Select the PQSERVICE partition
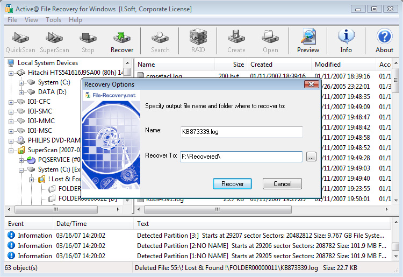Viewport: 403px width, 277px height. point(54,160)
